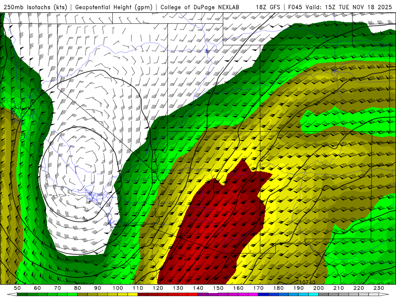The height and width of the screenshot is (297, 396).
Task: Click legend value 130
Action: tap(178, 288)
